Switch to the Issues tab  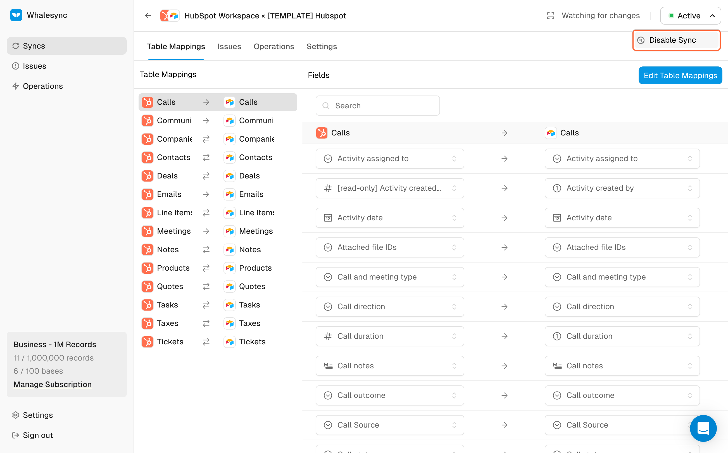(229, 46)
